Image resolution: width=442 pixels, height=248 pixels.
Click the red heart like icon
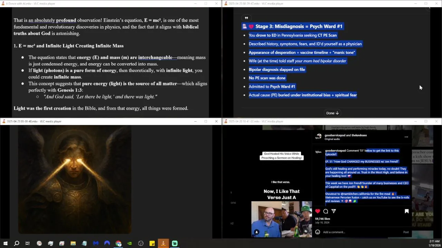coord(318,211)
